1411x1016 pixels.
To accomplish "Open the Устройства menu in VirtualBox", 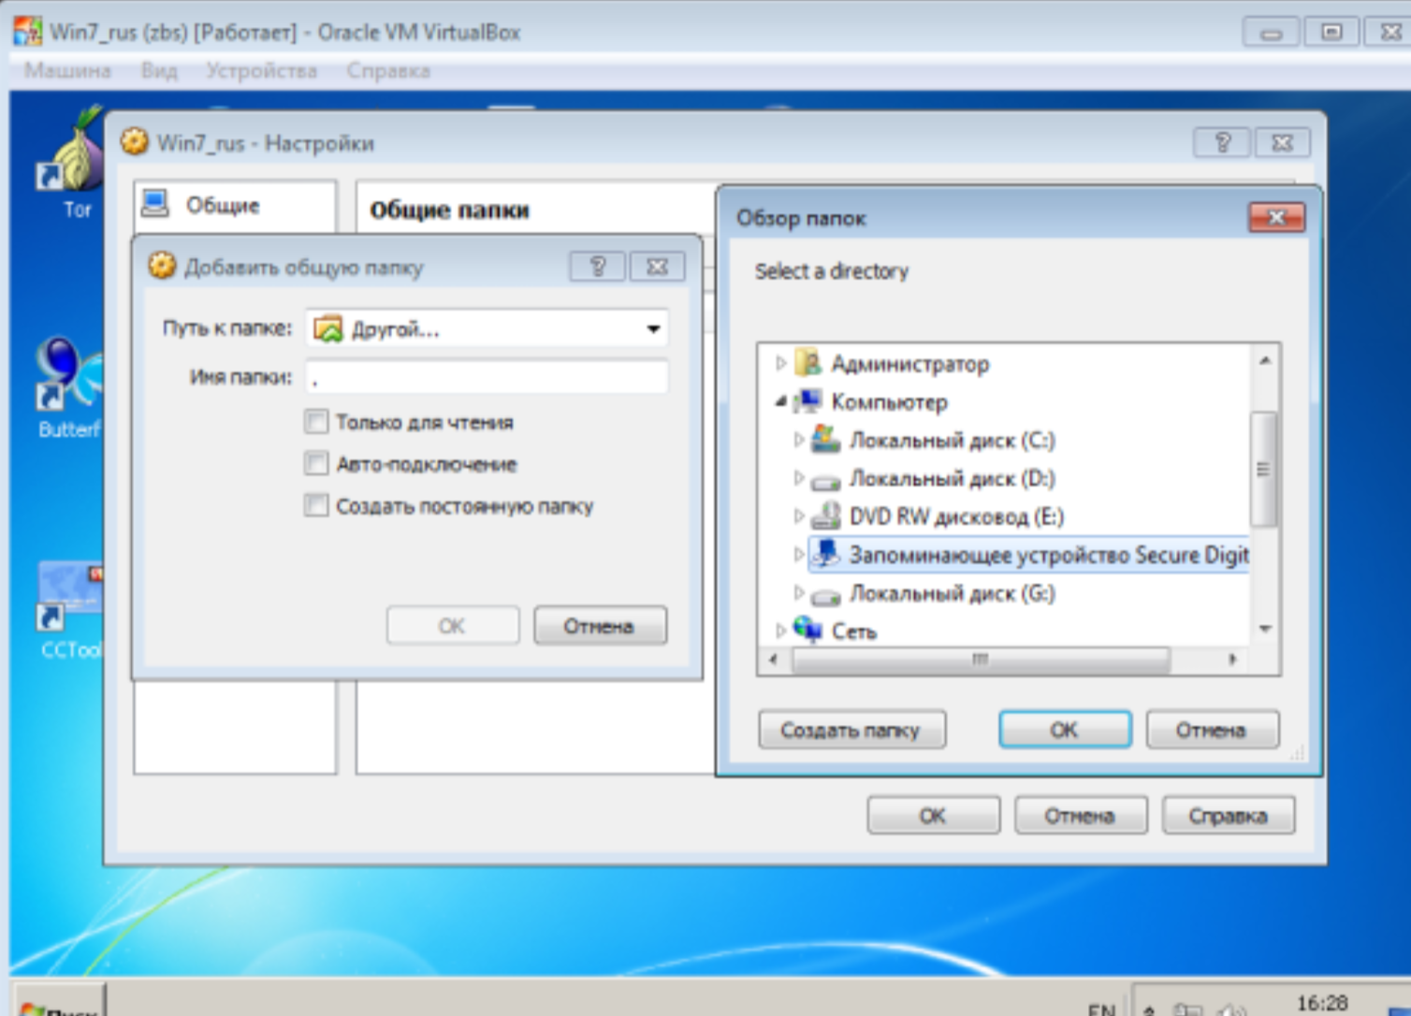I will click(x=261, y=70).
